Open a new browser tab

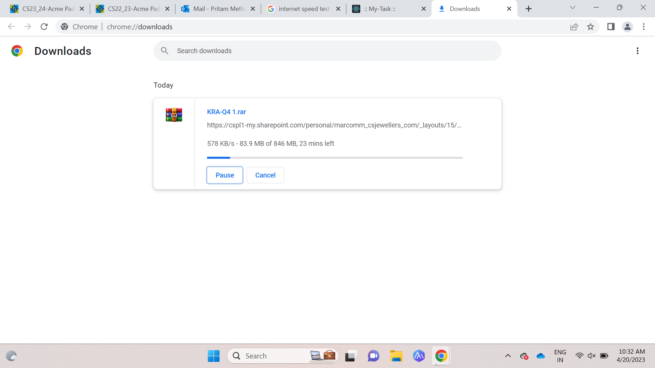[x=528, y=9]
